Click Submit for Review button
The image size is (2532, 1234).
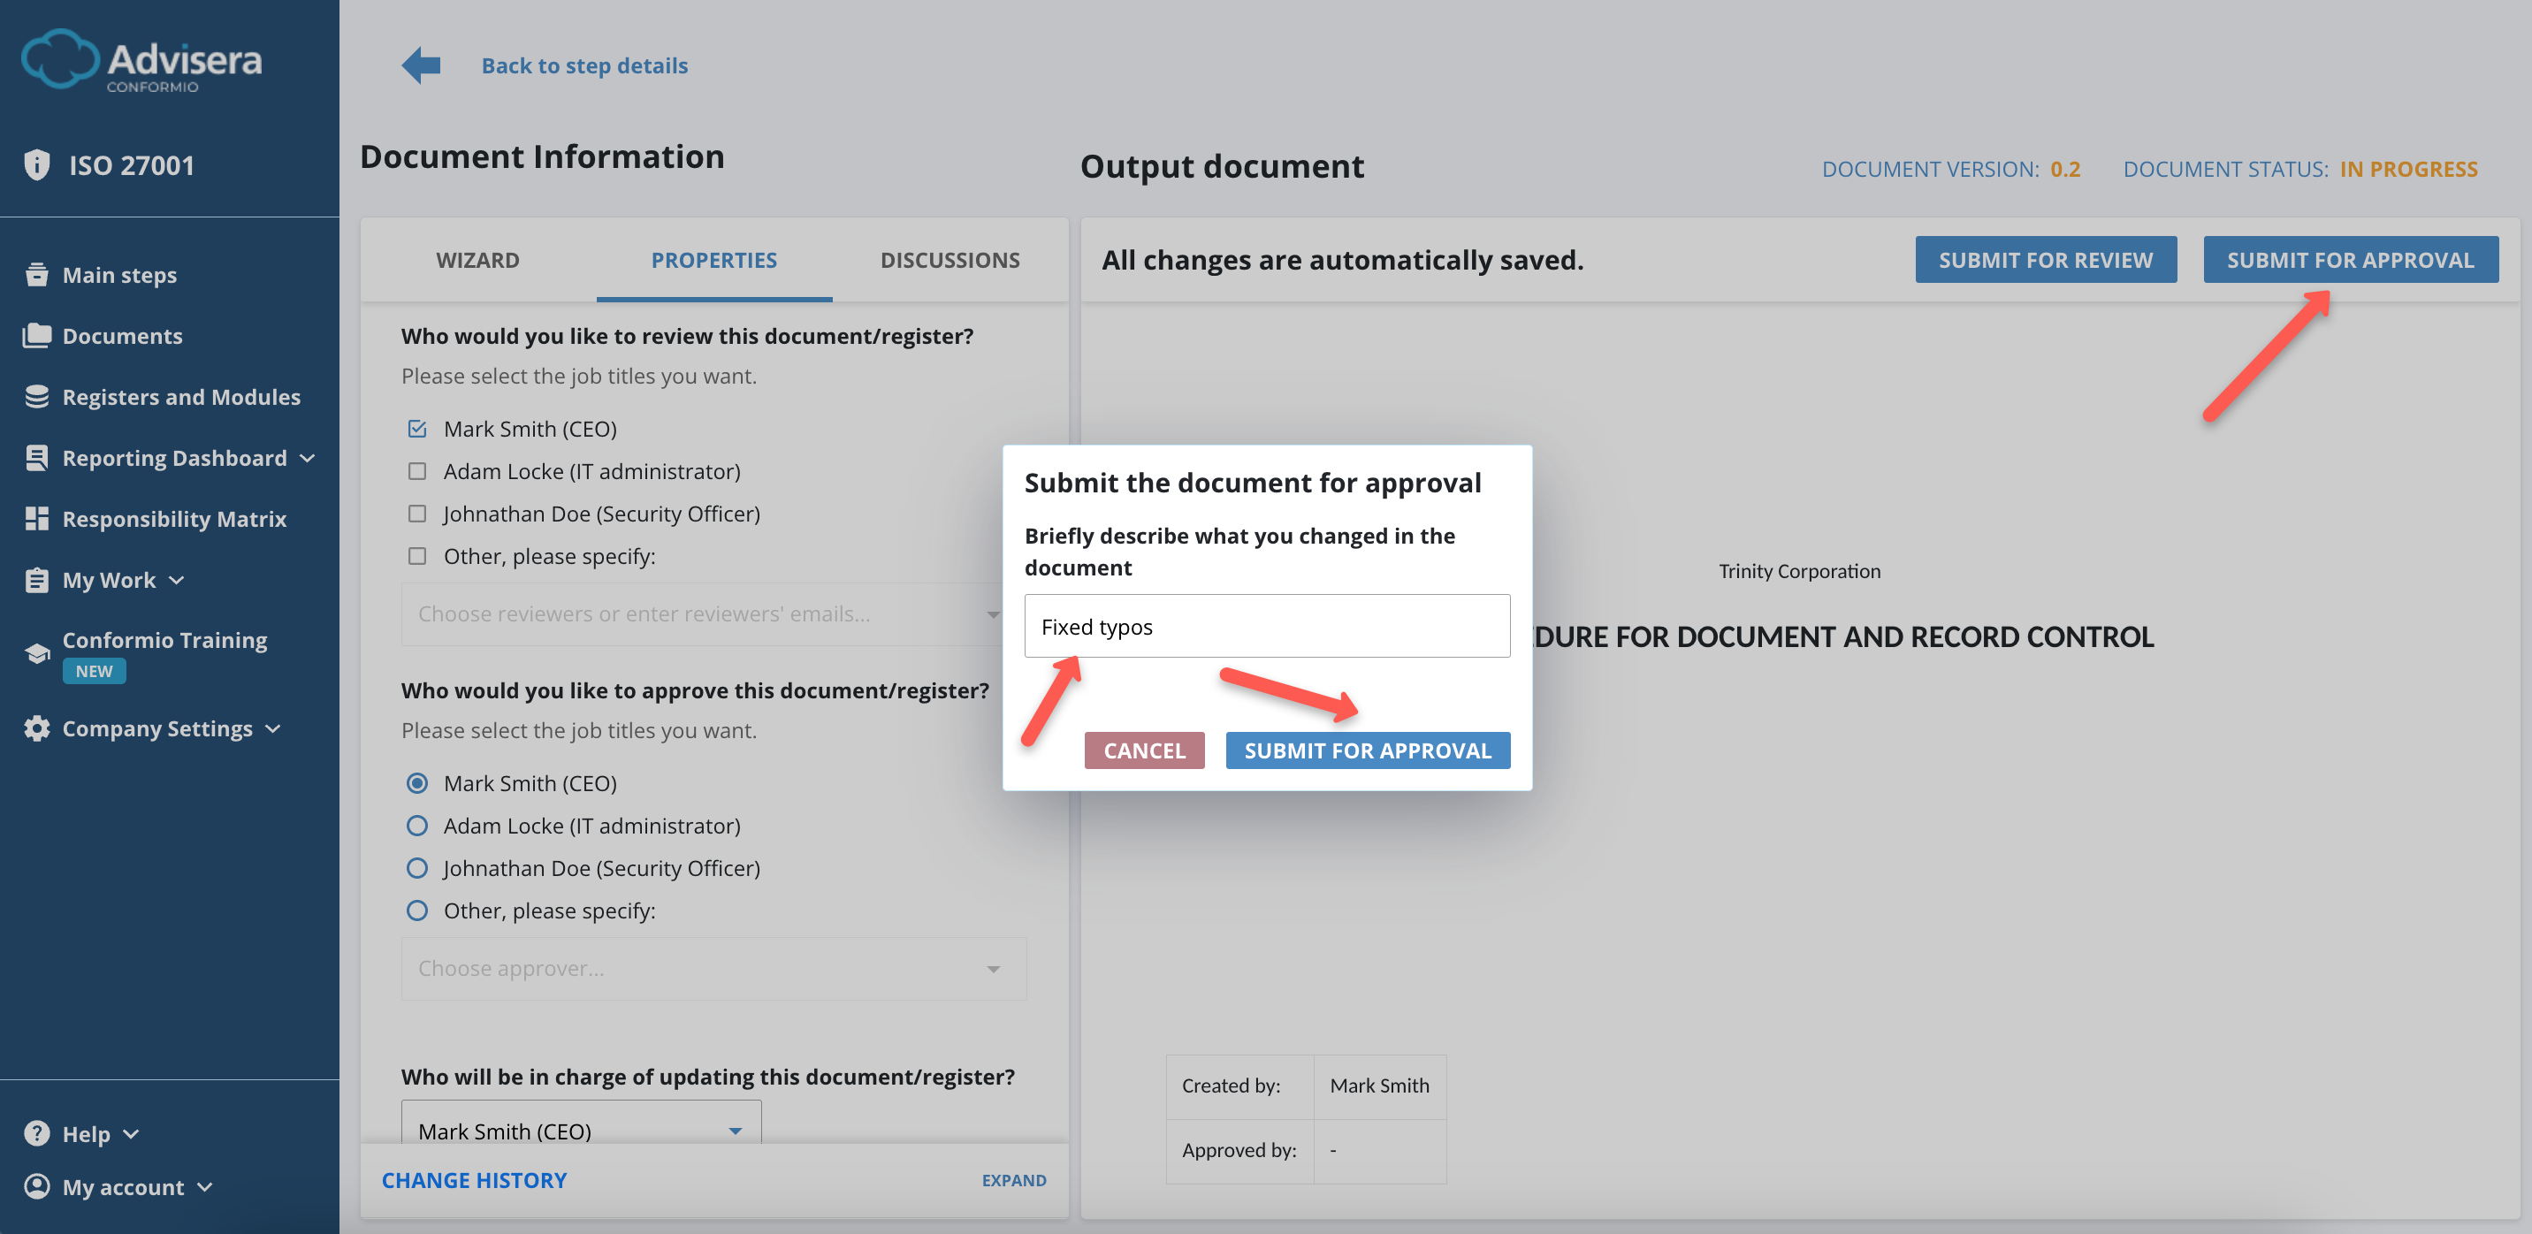point(2046,259)
